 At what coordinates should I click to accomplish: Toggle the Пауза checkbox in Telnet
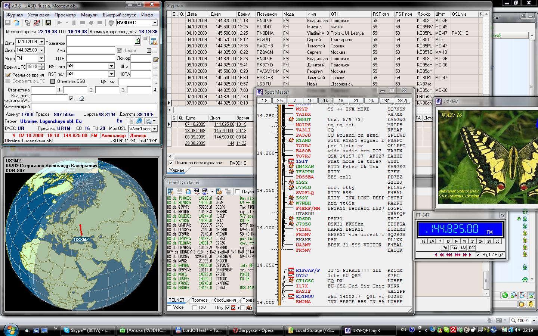coord(238,192)
